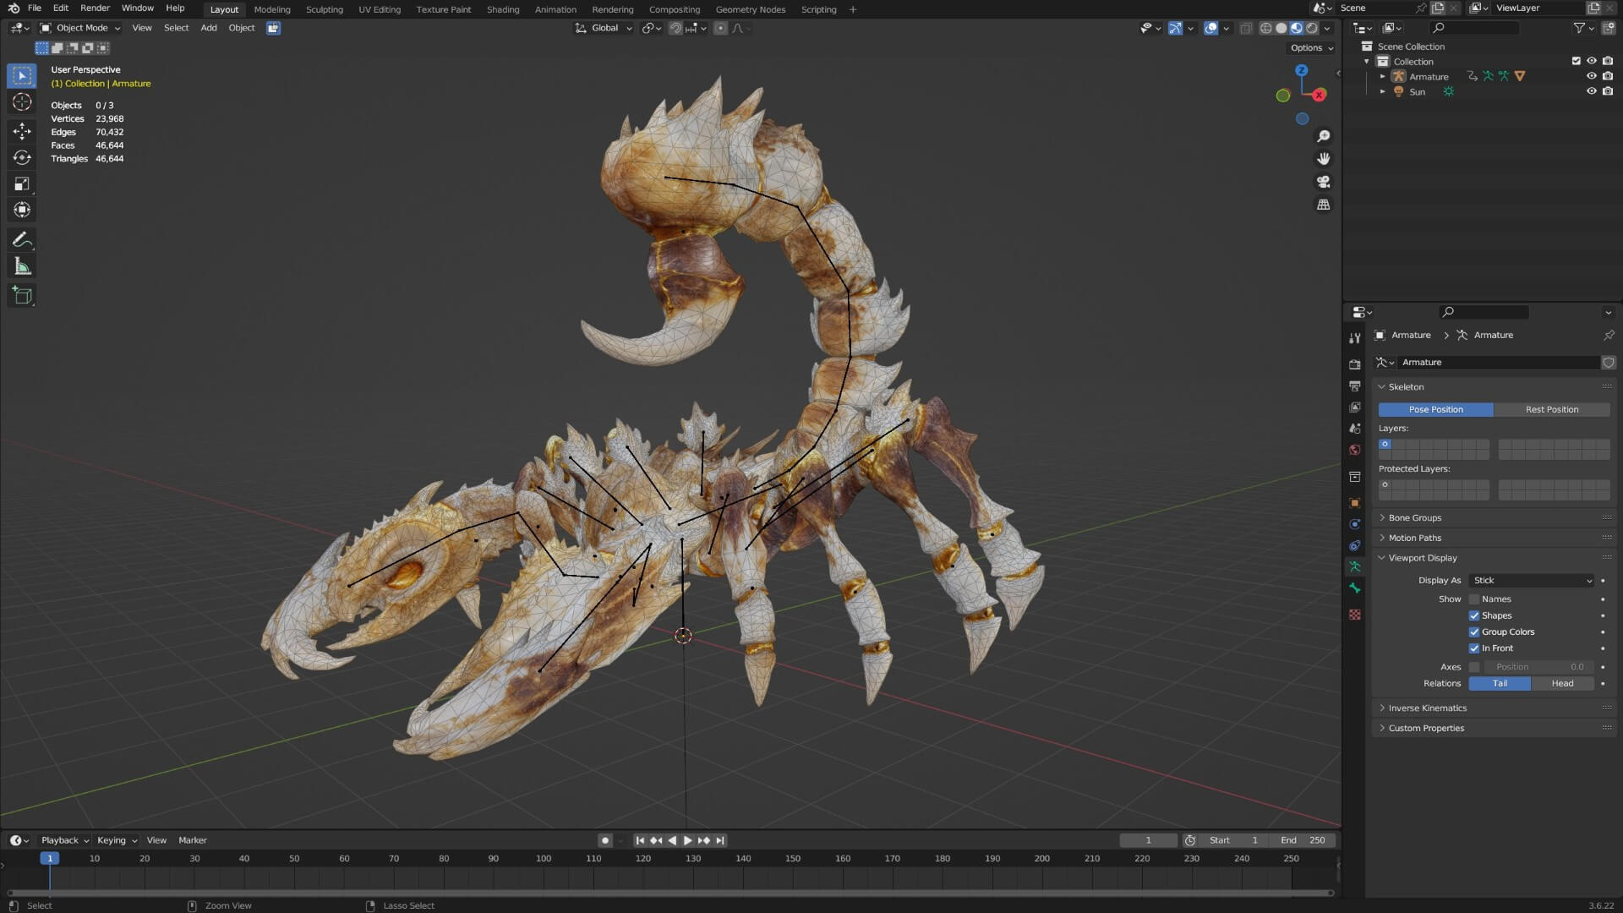This screenshot has width=1623, height=913.
Task: Click the Rest Position button
Action: [x=1552, y=409]
